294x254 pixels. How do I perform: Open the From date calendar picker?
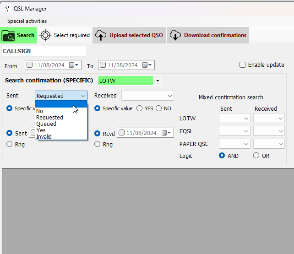(x=74, y=65)
